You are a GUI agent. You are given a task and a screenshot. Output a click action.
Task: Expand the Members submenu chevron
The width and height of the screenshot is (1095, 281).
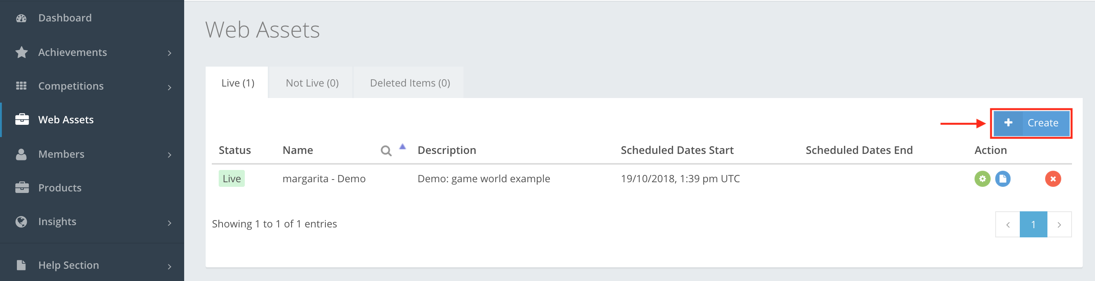click(170, 154)
